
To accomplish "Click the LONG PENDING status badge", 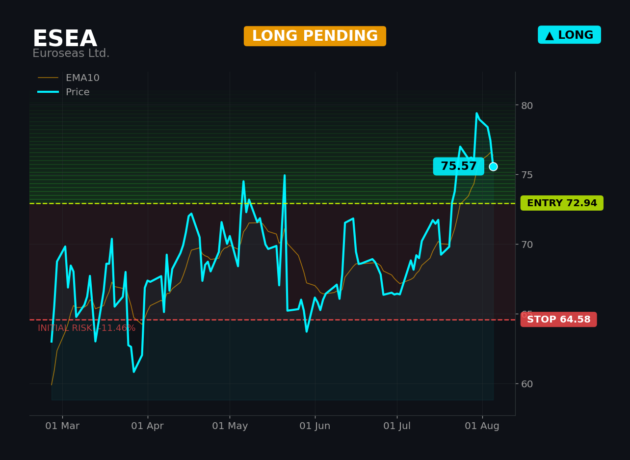I will (315, 36).
